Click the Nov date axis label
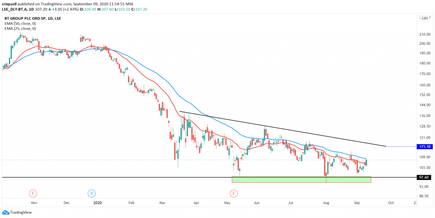 click(34, 203)
